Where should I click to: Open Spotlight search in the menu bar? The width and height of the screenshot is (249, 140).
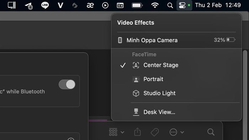coord(170,5)
